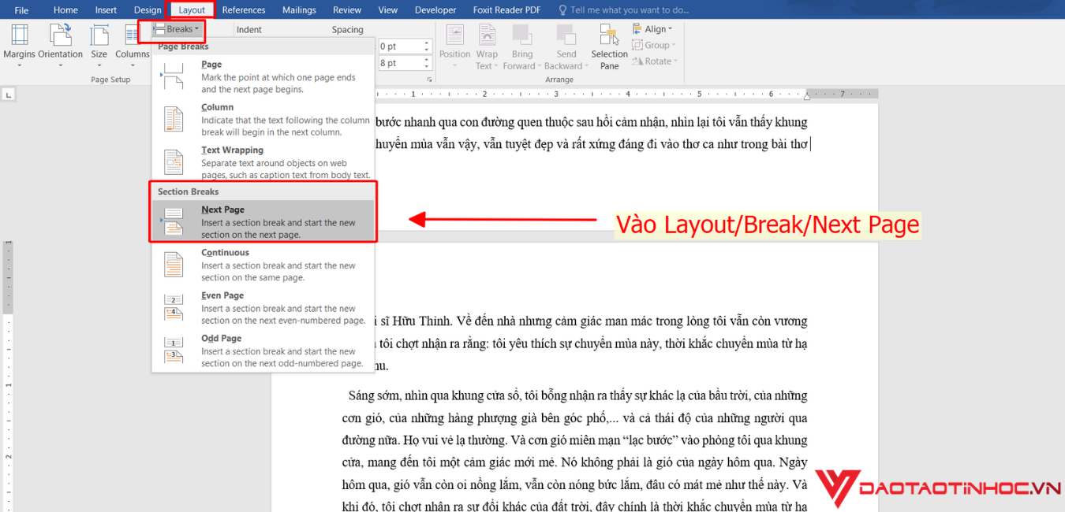The image size is (1065, 512).
Task: Open the Position dropdown
Action: coord(455,46)
